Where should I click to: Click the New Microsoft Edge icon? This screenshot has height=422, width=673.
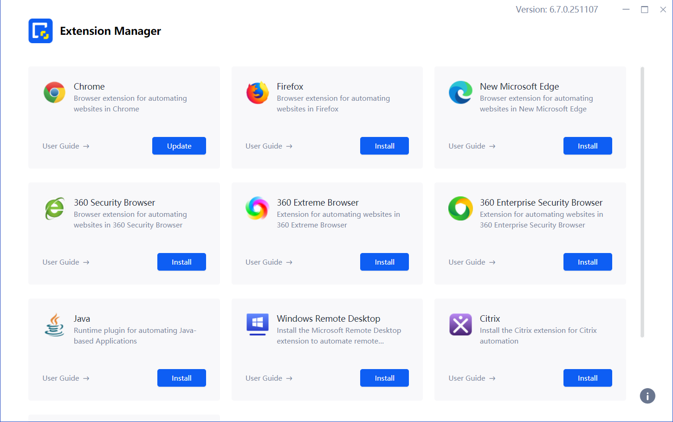coord(460,92)
